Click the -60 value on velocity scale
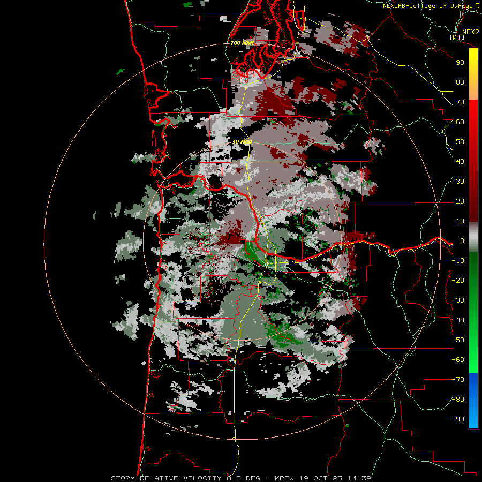The height and width of the screenshot is (482, 482). (x=458, y=360)
